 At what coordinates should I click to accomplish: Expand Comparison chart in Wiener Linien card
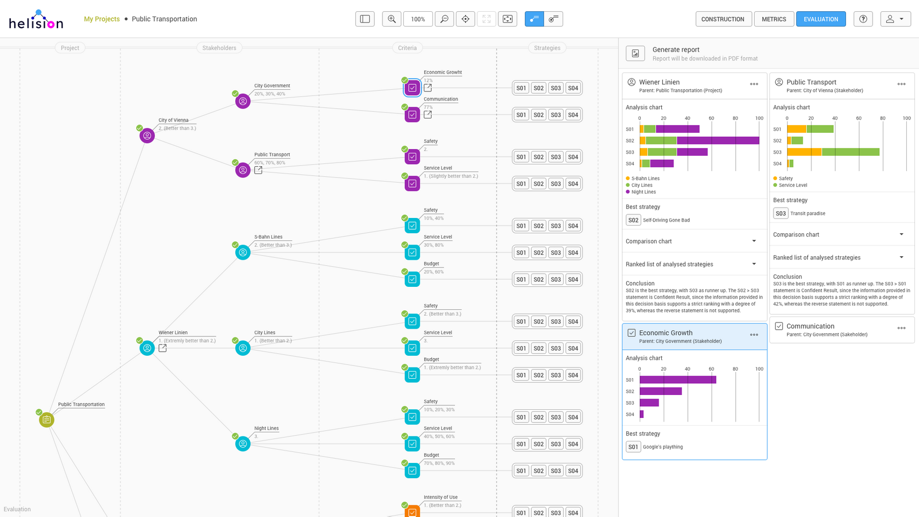click(754, 241)
